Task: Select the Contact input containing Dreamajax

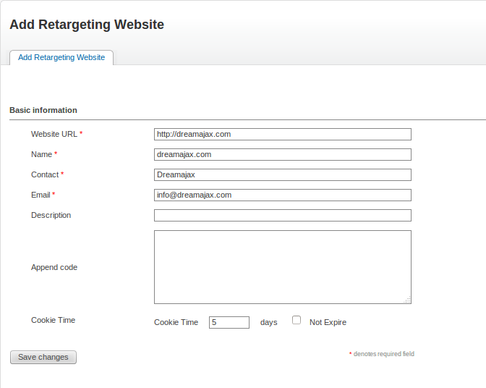Action: [x=282, y=174]
